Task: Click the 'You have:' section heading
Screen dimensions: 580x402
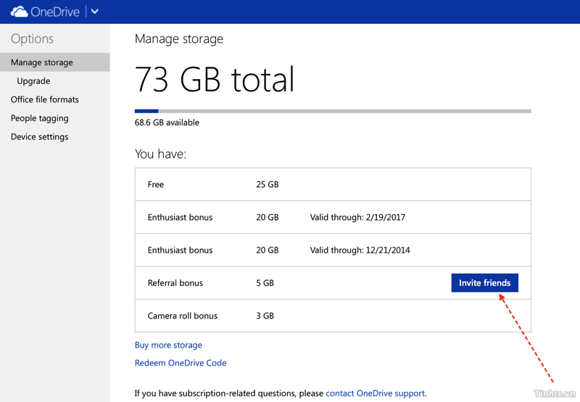Action: point(160,154)
